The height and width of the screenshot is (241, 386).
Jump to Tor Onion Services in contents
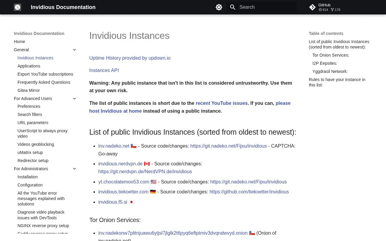pos(331,55)
